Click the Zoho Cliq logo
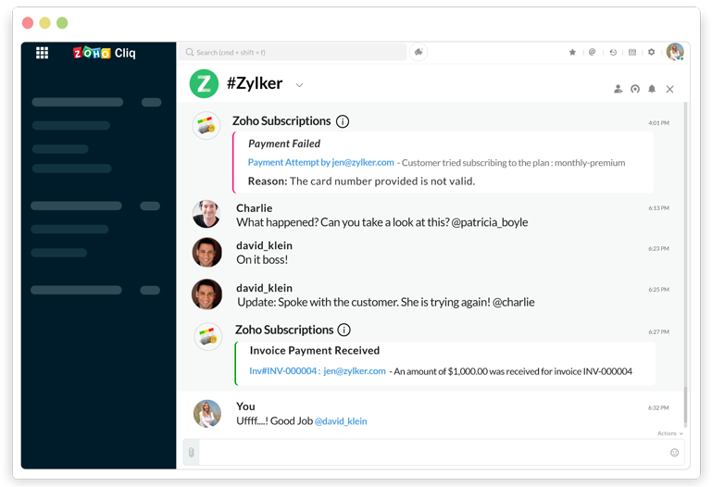Viewport: 712px width, 487px height. pyautogui.click(x=104, y=53)
